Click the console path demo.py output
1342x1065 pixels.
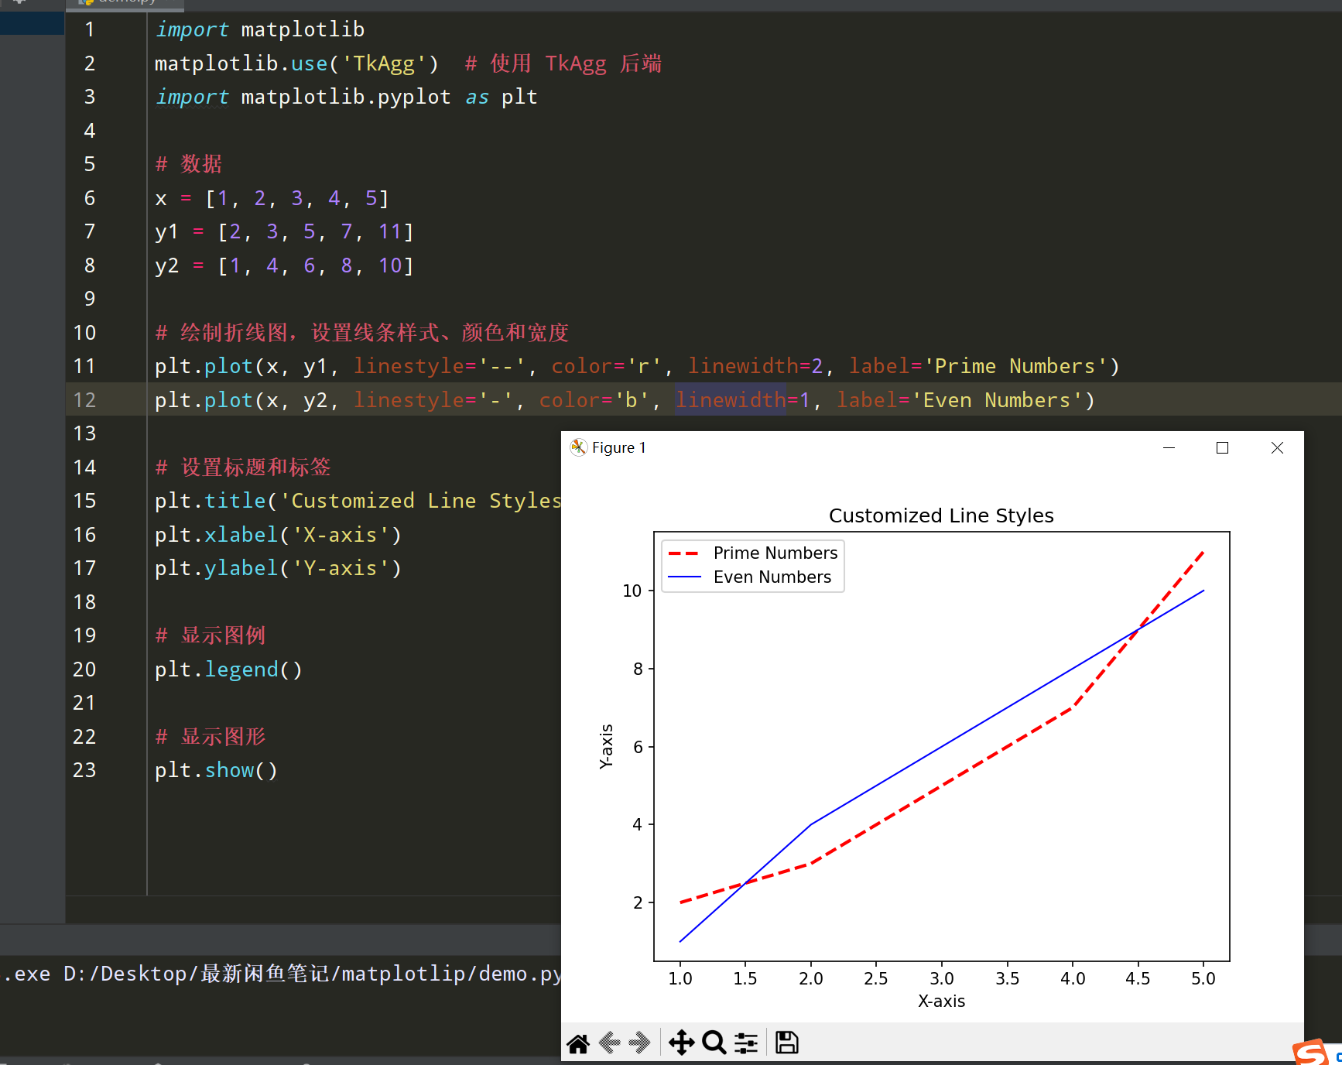(x=283, y=974)
